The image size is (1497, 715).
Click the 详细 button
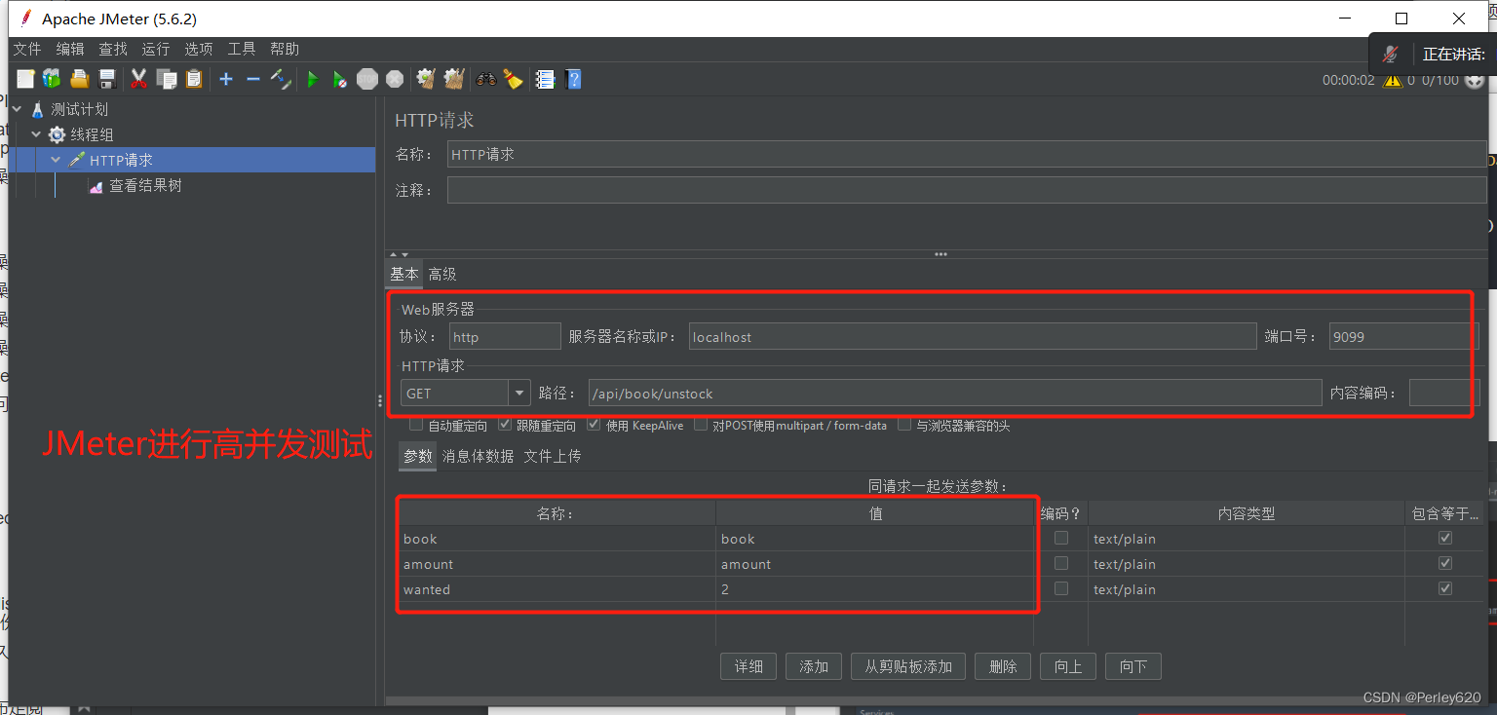pos(748,666)
